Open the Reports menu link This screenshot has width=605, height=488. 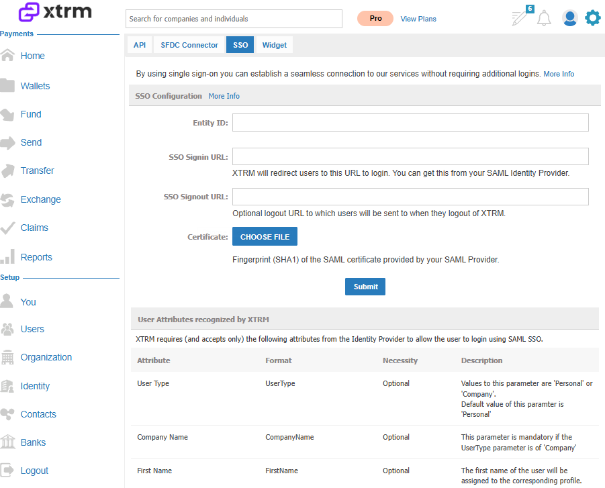(x=36, y=257)
